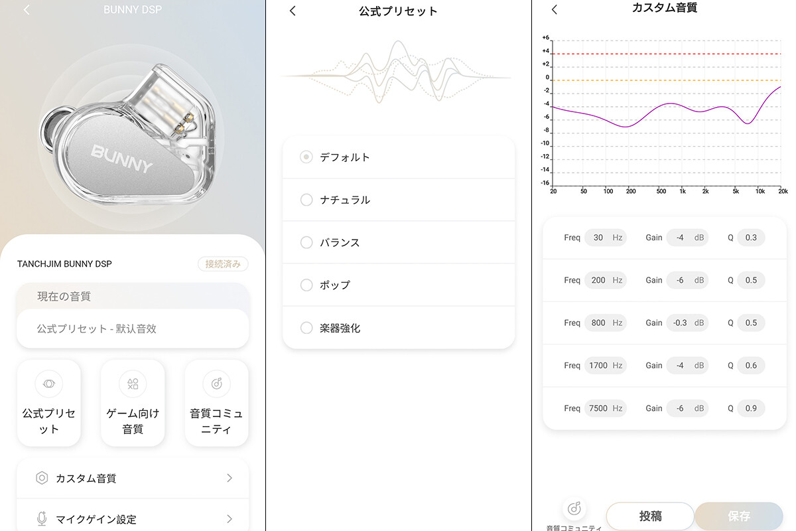Screen dimensions: 796x531
Task: Tap the 音質コミュニティ icon at the bottom
Action: 574,508
